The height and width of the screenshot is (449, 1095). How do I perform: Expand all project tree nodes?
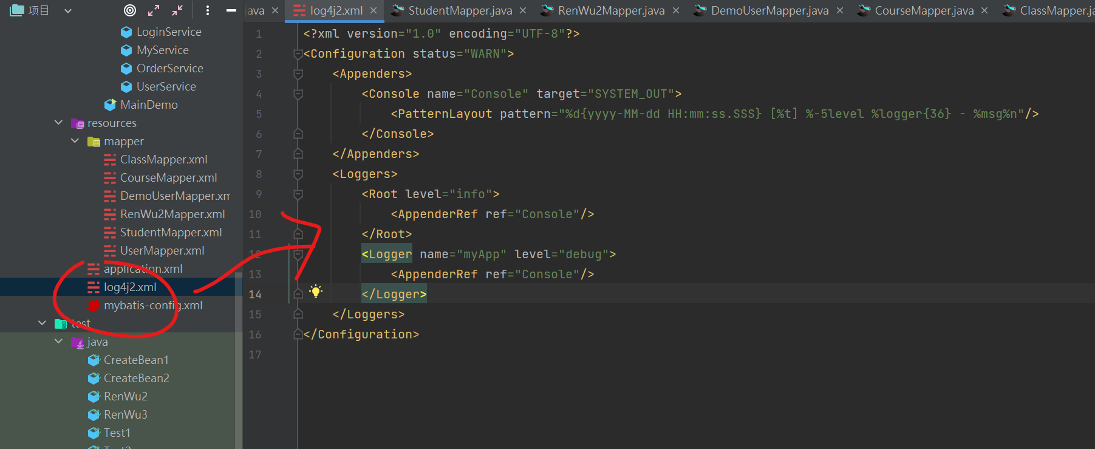154,10
